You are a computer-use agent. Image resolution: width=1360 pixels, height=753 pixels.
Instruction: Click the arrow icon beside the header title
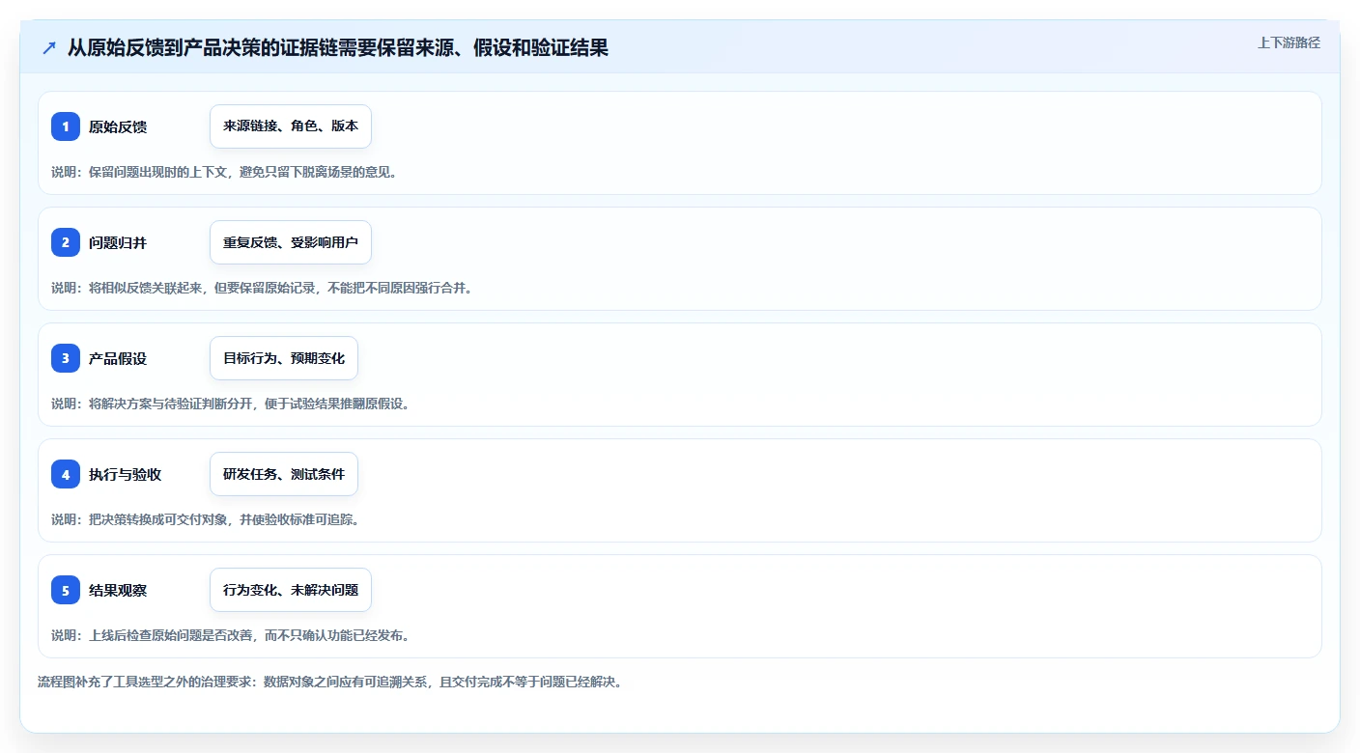[x=49, y=47]
